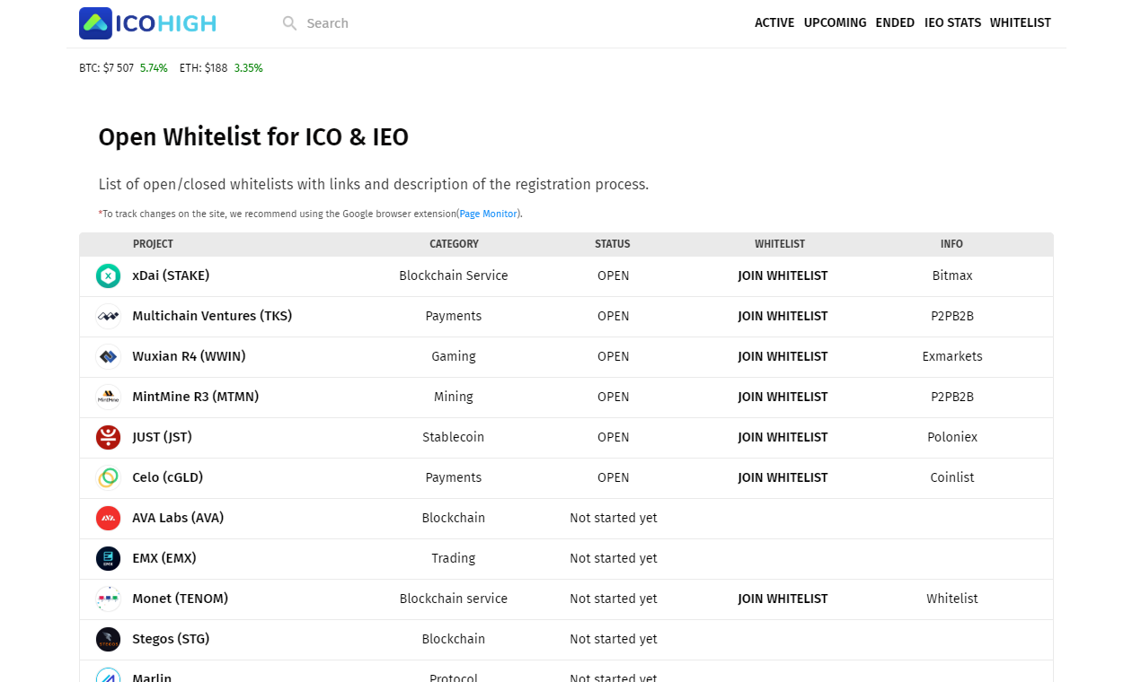Click the BTC price ticker
Image resolution: width=1141 pixels, height=682 pixels.
[123, 68]
